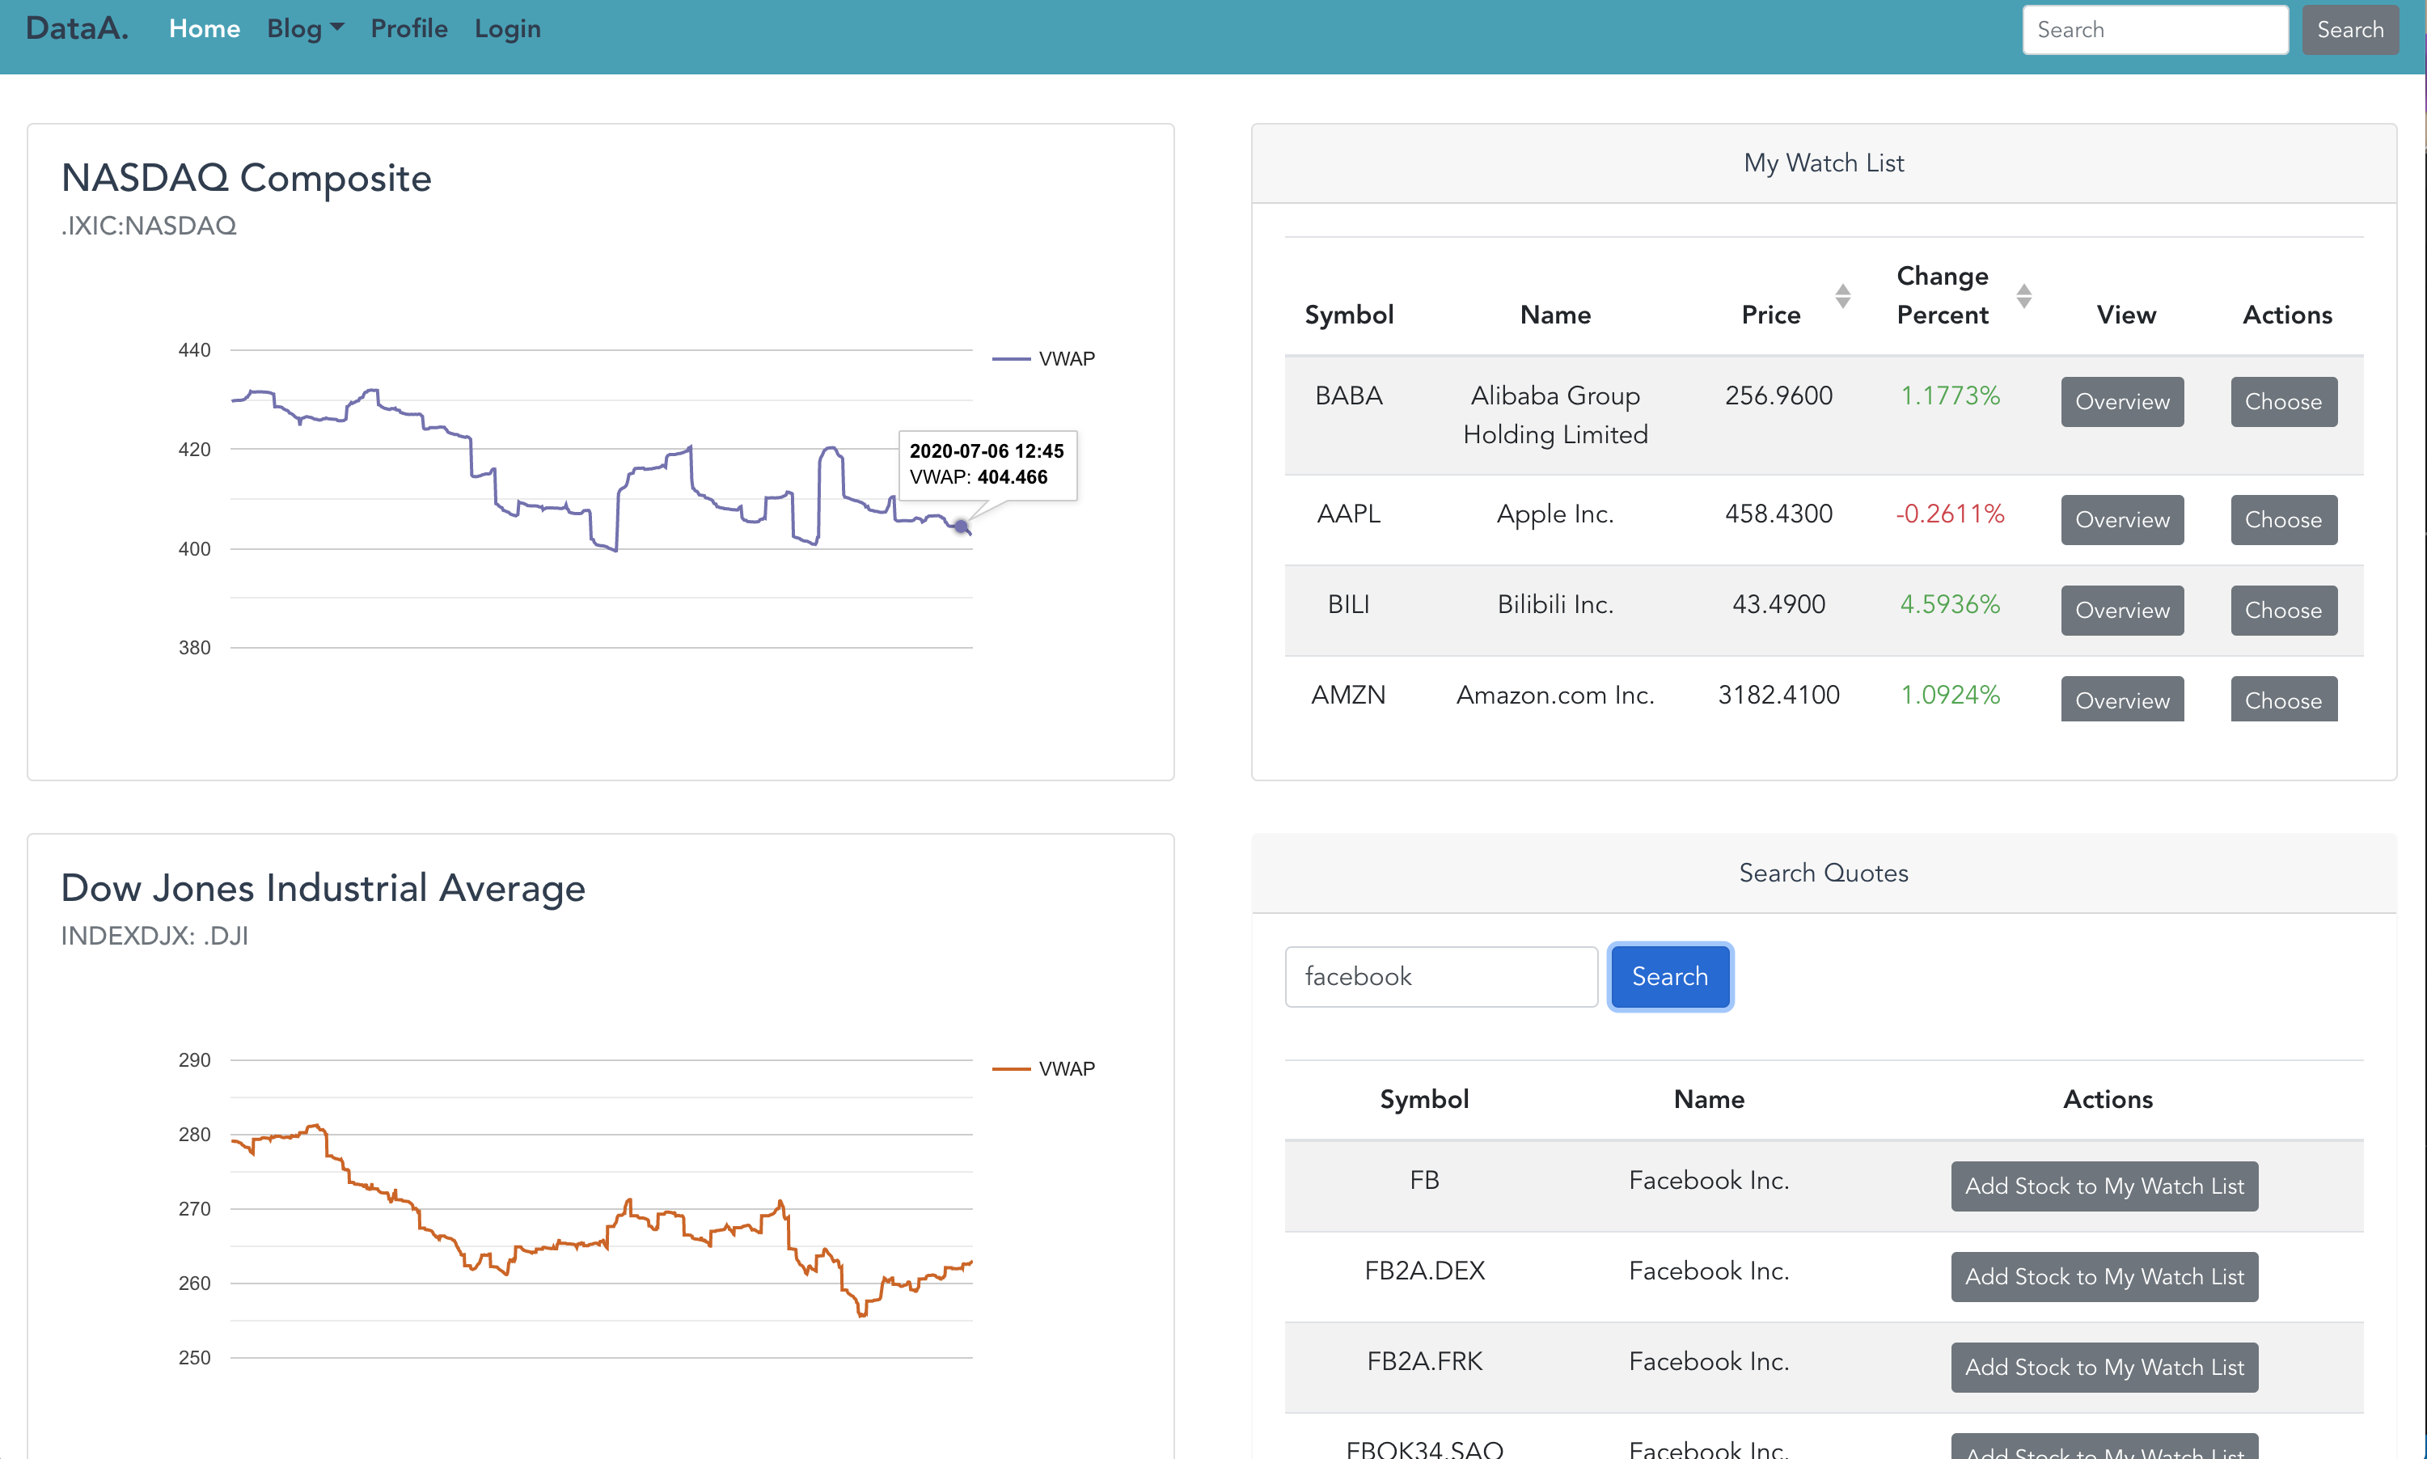Click the Search Quotes card header
The height and width of the screenshot is (1459, 2427).
point(1824,873)
